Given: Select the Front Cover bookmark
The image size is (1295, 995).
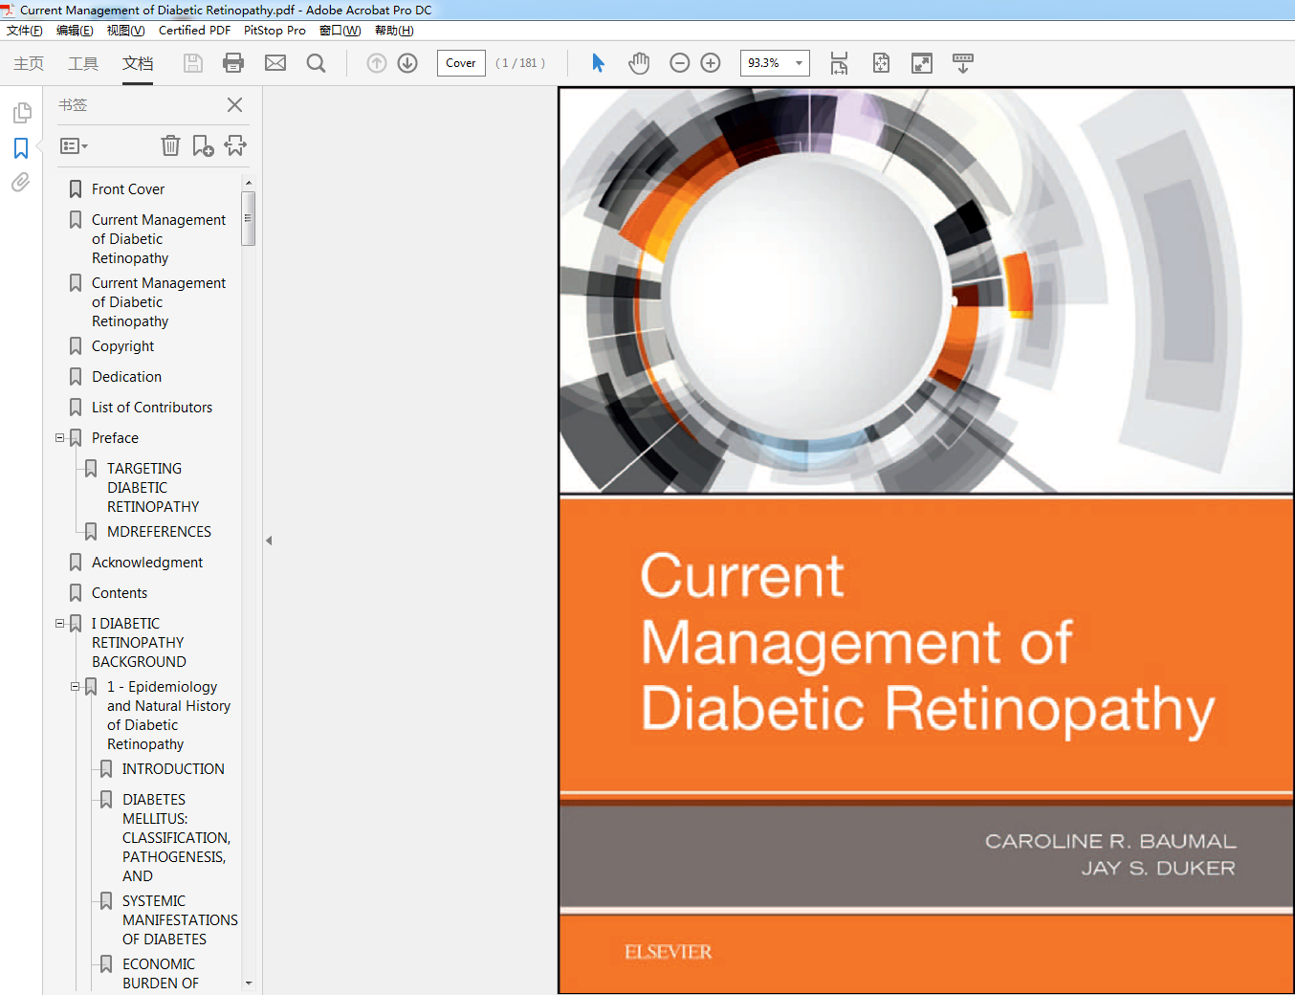Looking at the screenshot, I should coord(128,189).
